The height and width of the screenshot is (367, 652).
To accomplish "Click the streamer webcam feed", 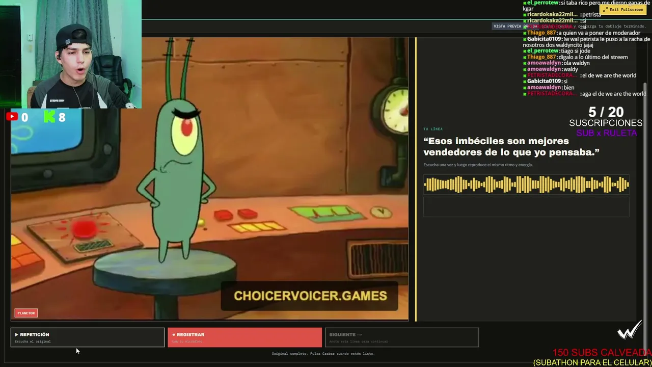I will tap(71, 54).
